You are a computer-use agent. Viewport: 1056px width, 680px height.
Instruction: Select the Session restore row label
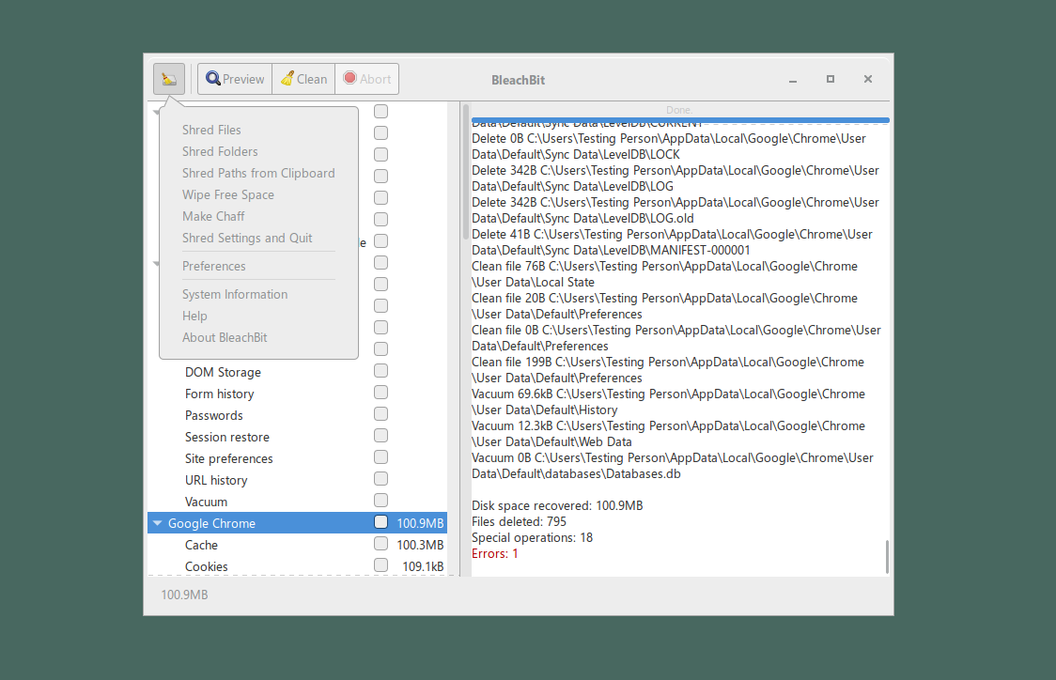pyautogui.click(x=227, y=437)
